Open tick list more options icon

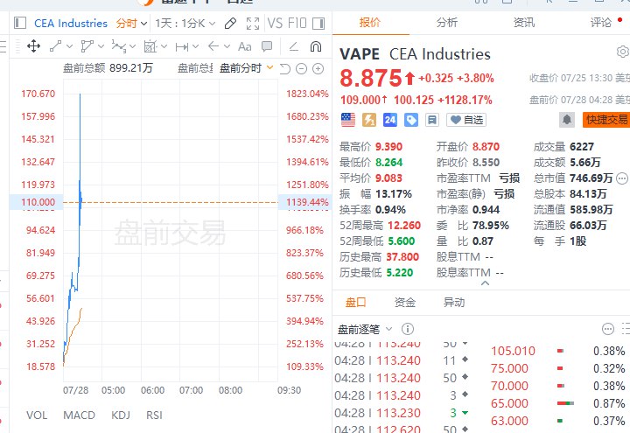click(608, 329)
